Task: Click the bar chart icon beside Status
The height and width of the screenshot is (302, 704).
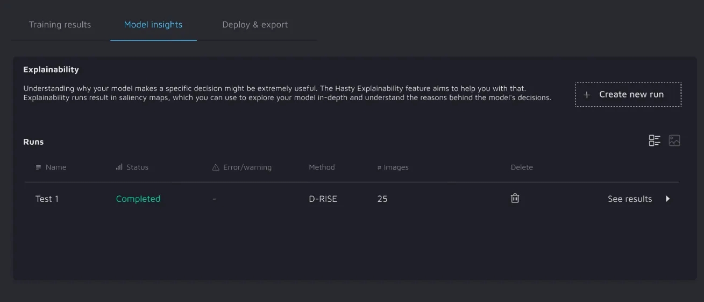Action: coord(119,167)
